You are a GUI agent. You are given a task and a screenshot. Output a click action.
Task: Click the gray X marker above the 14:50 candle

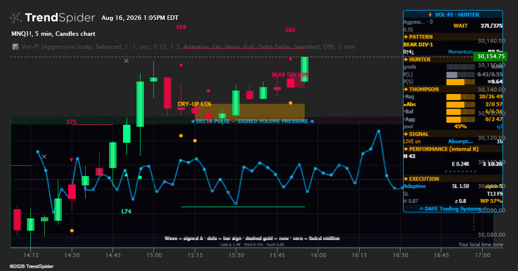tap(126, 61)
